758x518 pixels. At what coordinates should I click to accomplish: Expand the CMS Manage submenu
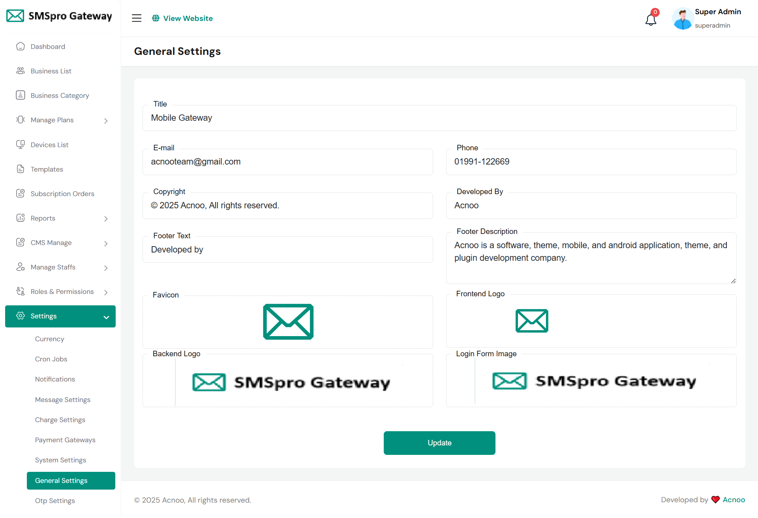click(x=106, y=243)
